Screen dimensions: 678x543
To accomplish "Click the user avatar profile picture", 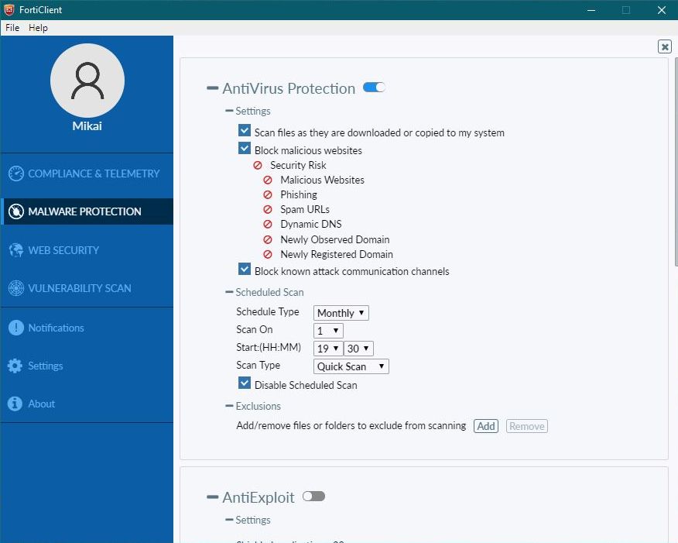I will coord(87,81).
